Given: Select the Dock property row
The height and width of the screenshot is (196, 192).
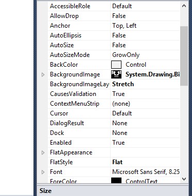Looking at the screenshot, I should (x=114, y=133).
